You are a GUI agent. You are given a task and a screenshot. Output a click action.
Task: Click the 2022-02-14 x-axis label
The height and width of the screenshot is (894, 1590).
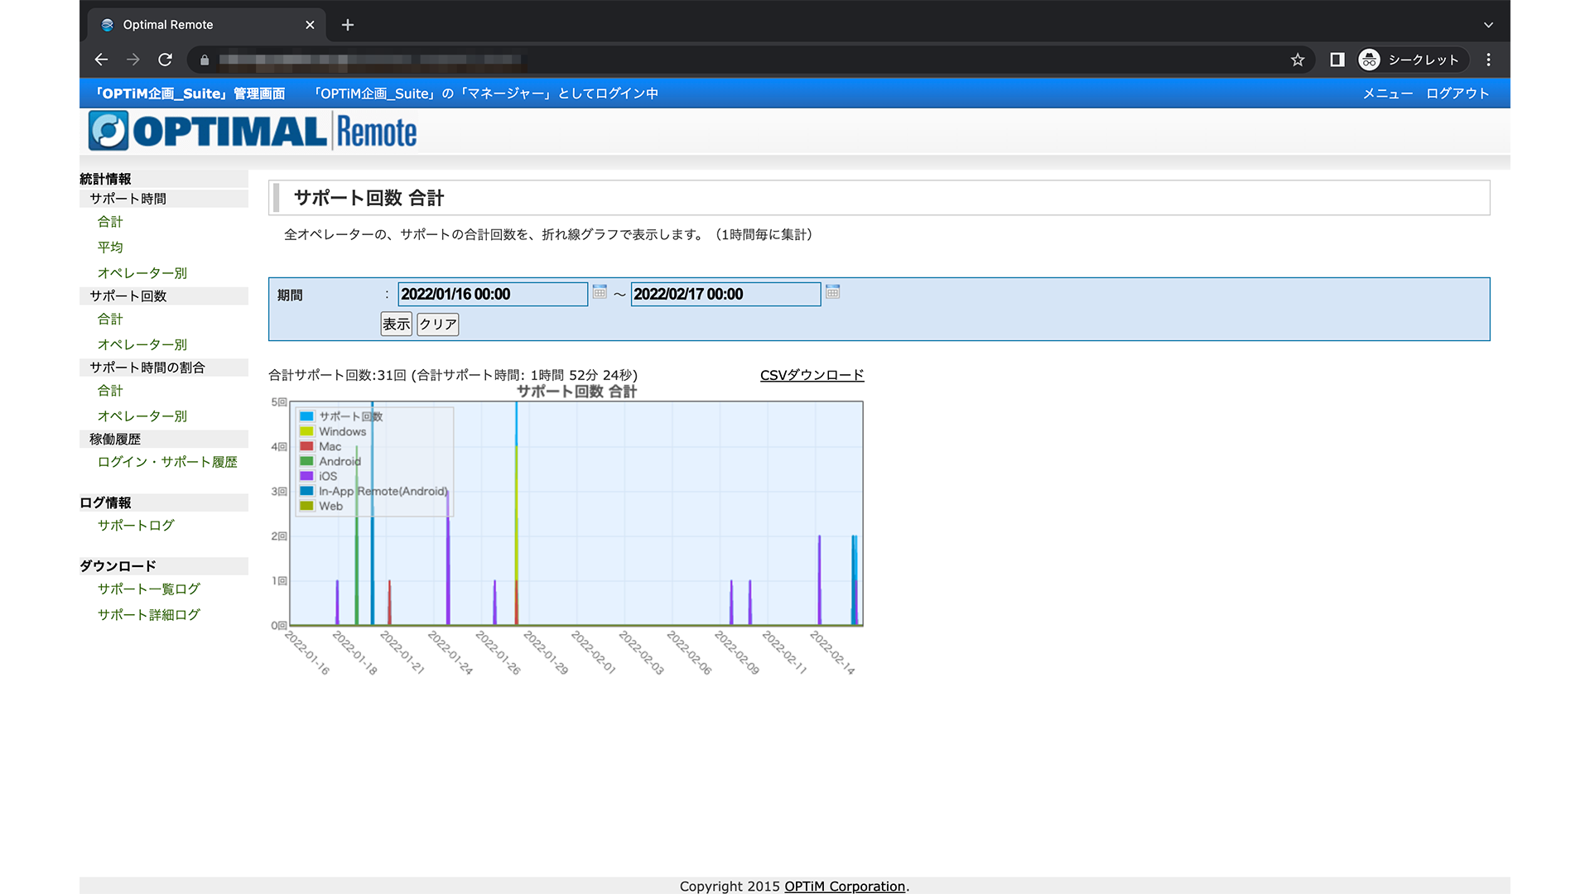832,653
